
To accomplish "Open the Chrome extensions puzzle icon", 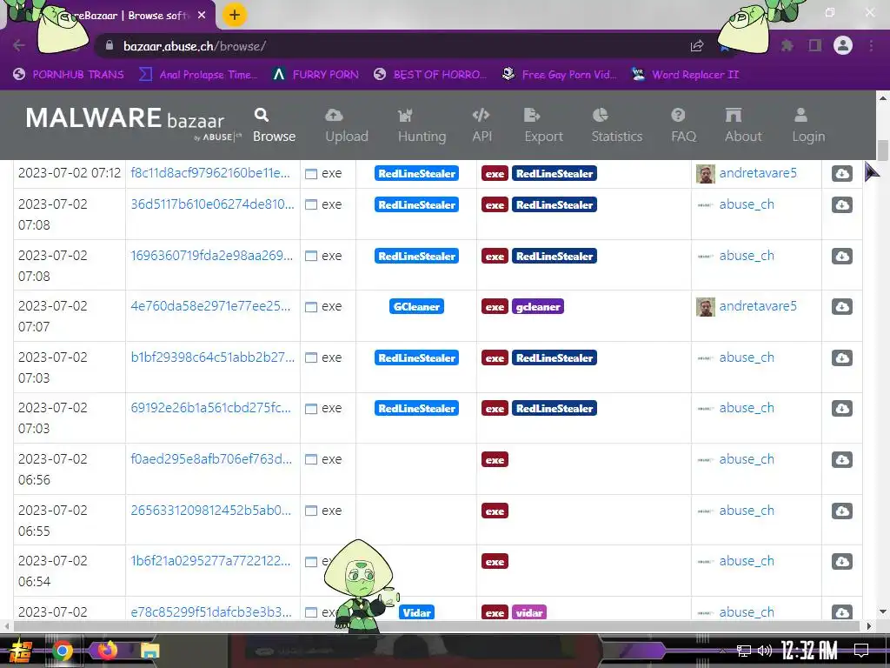I will (787, 45).
